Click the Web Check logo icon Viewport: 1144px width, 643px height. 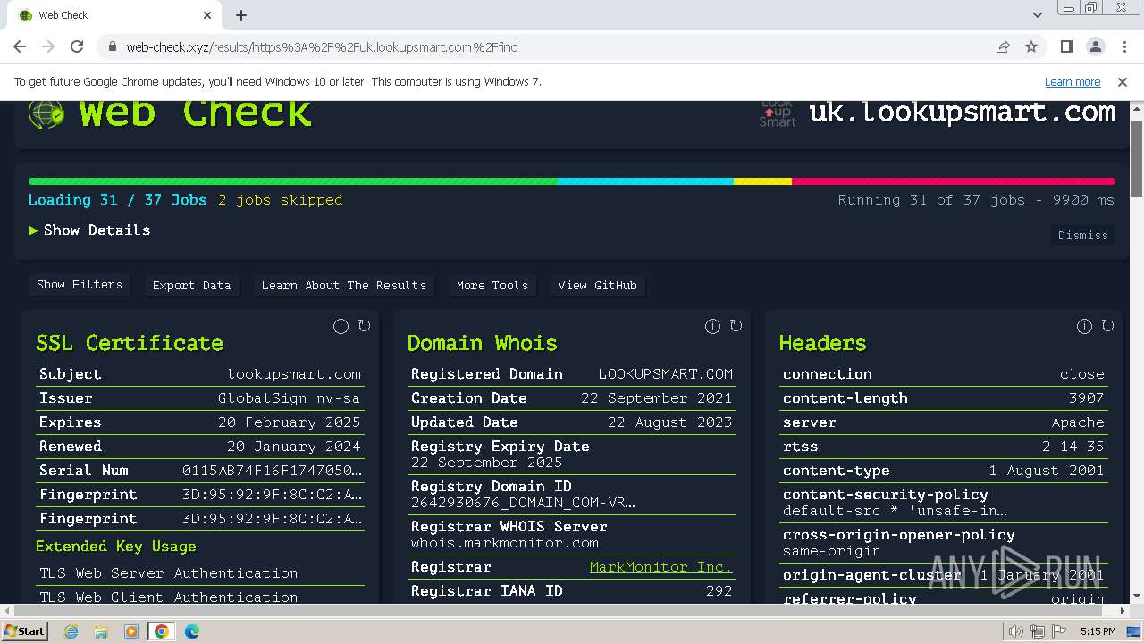tap(46, 113)
